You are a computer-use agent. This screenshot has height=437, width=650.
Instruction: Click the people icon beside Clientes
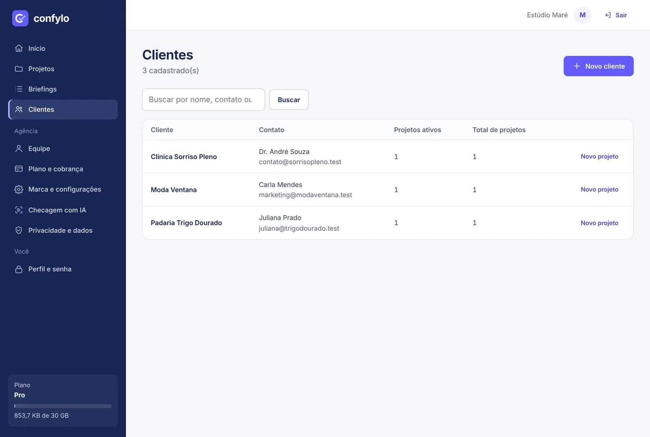coord(19,109)
